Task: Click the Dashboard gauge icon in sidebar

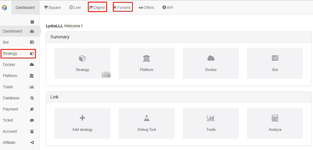Action: [32, 31]
